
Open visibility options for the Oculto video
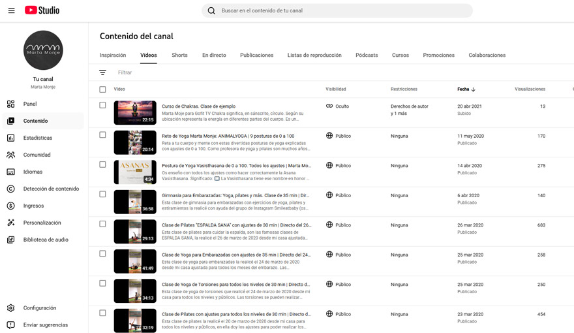click(x=338, y=106)
